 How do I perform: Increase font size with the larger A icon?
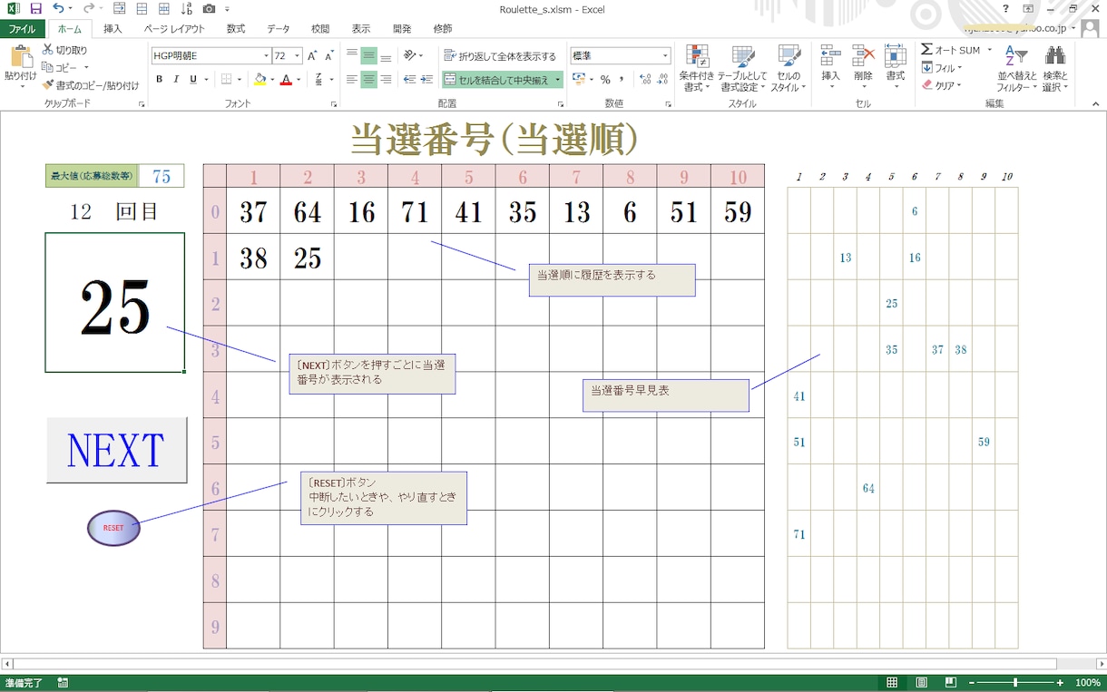(312, 56)
